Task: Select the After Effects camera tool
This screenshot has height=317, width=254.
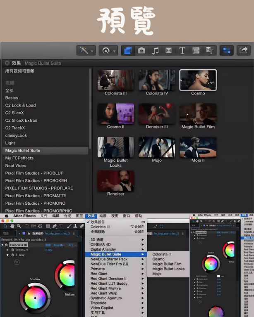Action: point(33,226)
